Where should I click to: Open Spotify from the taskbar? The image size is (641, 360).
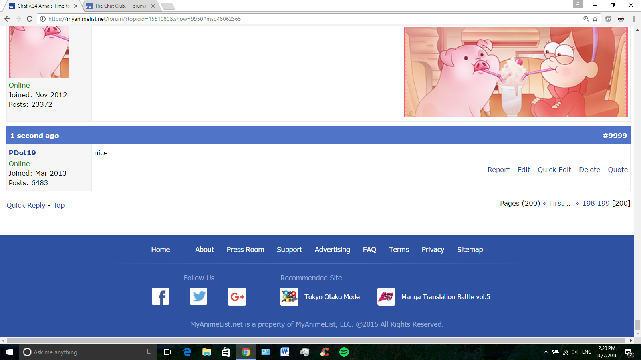coord(344,352)
